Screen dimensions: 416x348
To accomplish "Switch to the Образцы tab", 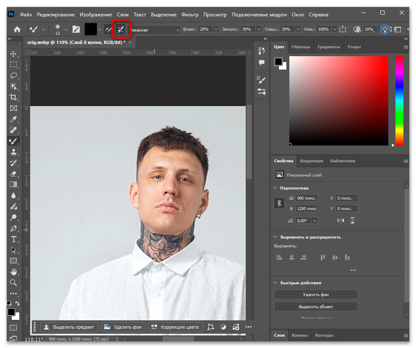I will tap(301, 47).
